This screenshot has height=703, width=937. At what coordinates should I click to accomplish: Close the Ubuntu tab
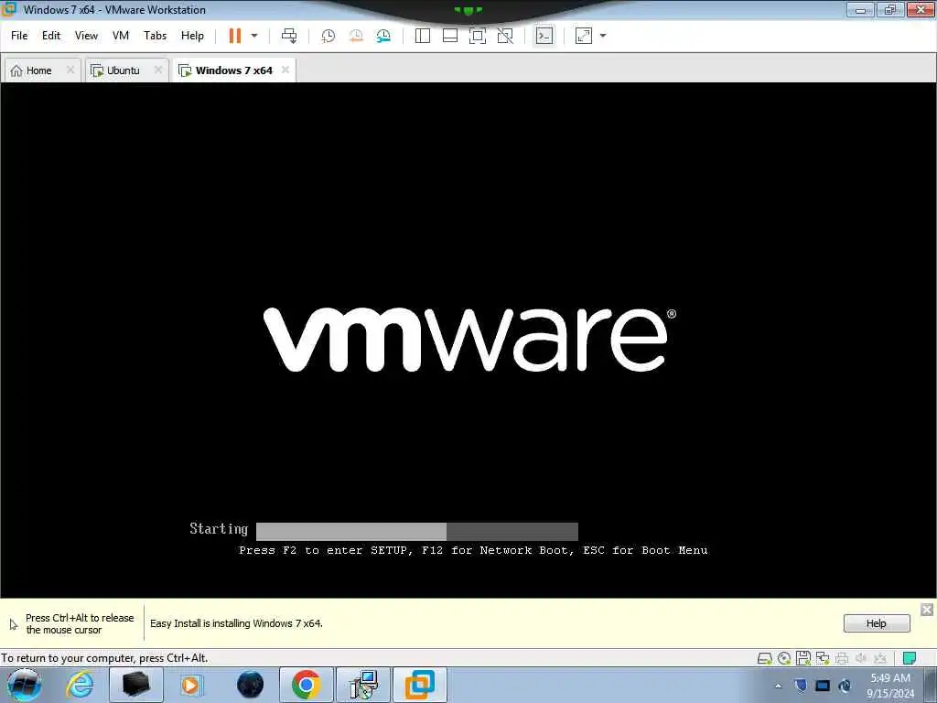[158, 70]
